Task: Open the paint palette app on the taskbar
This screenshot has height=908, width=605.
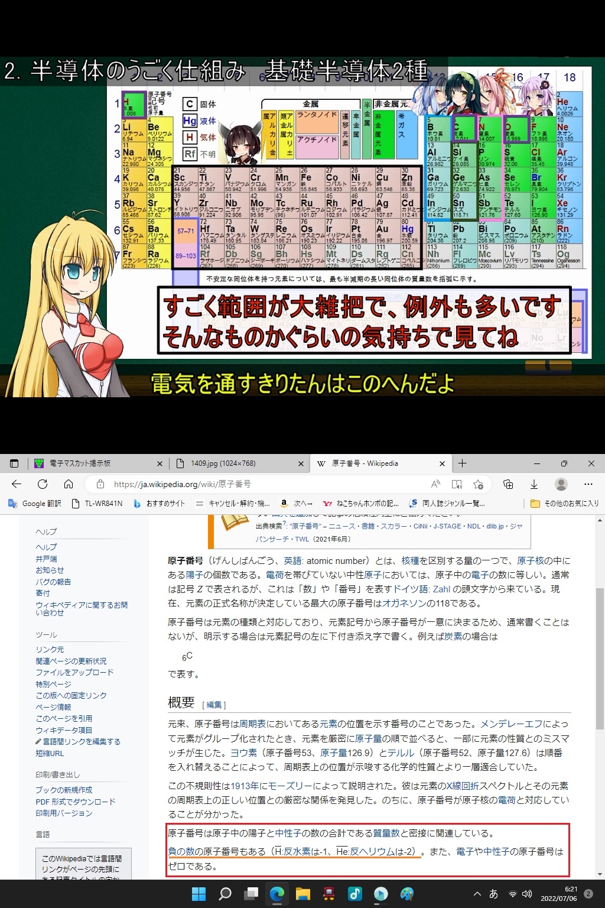Action: tap(407, 894)
